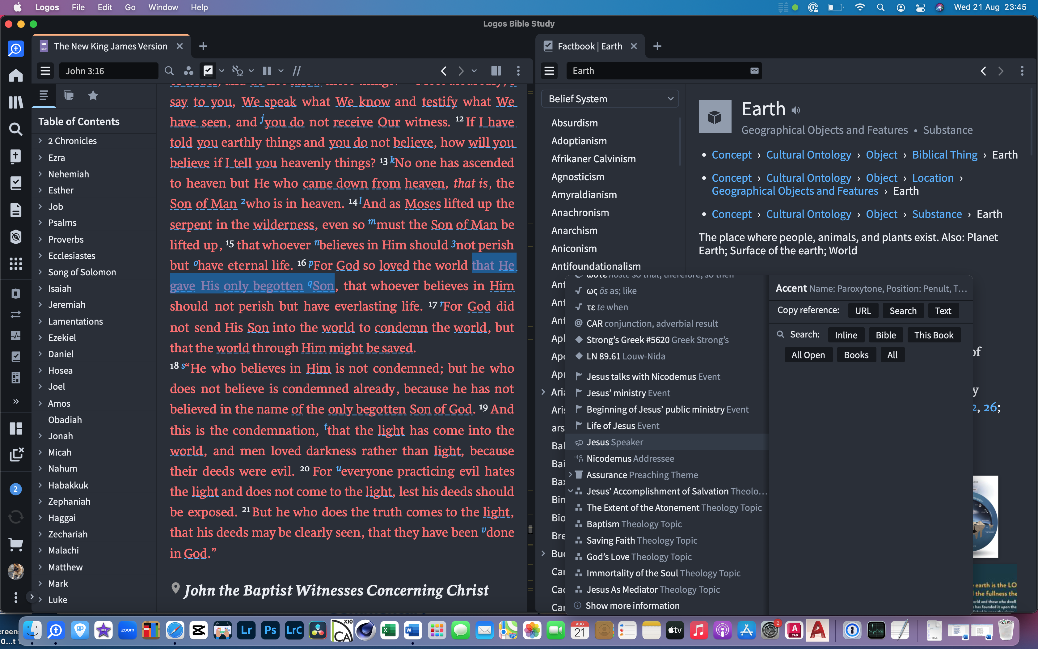Open visual filters dropdown arrow
The width and height of the screenshot is (1038, 649).
(x=222, y=71)
